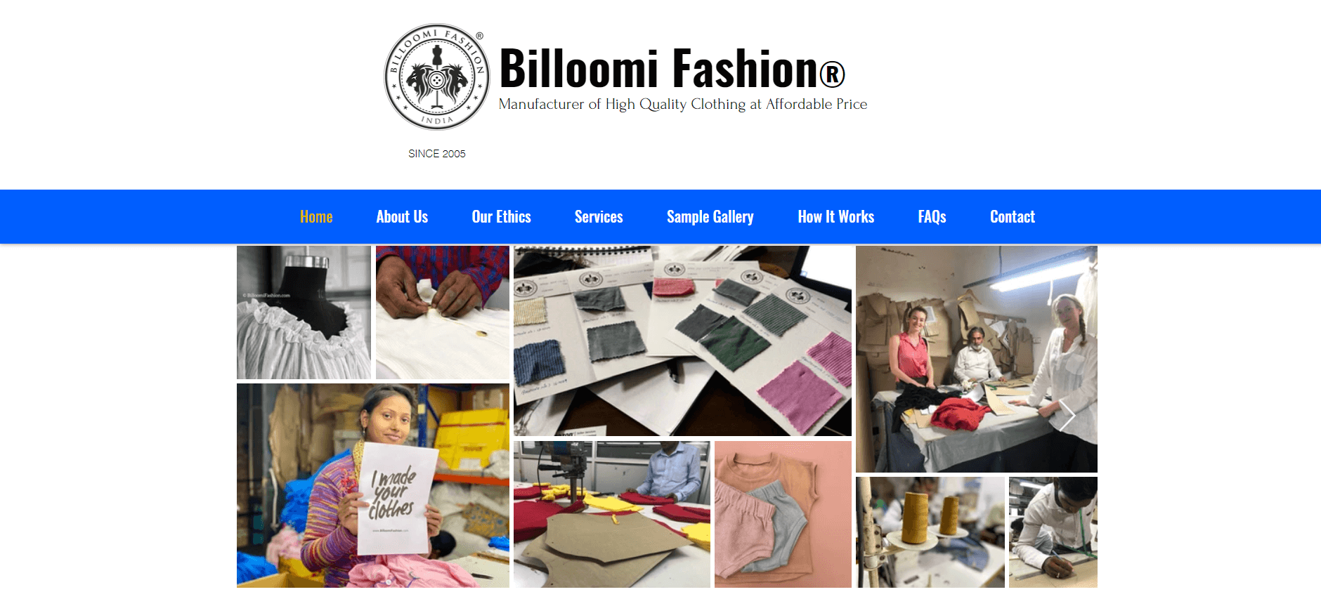
Task: View the button sewing hands photo
Action: click(x=443, y=312)
